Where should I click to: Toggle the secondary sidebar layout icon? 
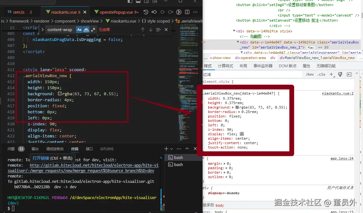[x=146, y=1]
